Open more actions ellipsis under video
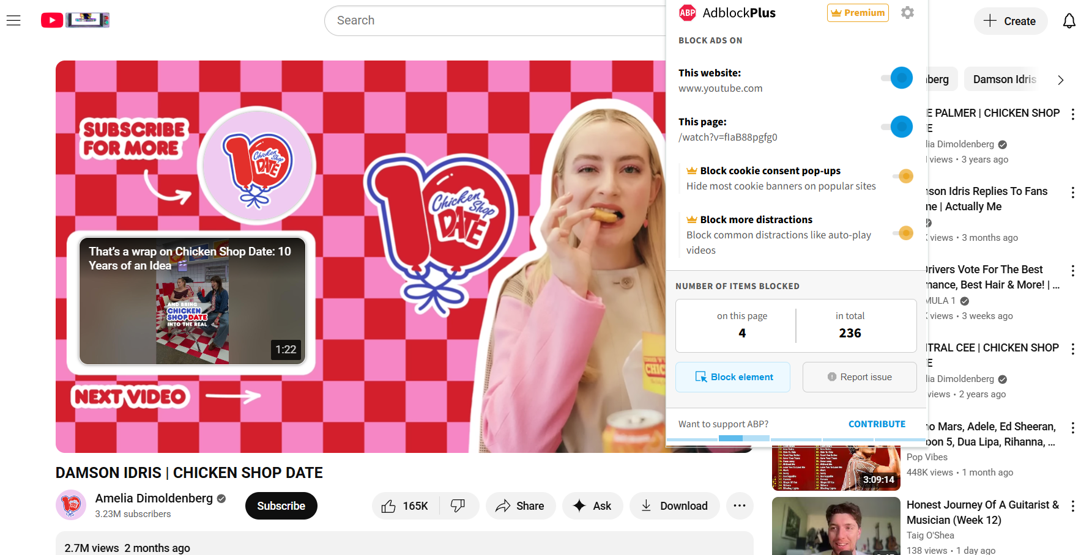 coord(739,506)
